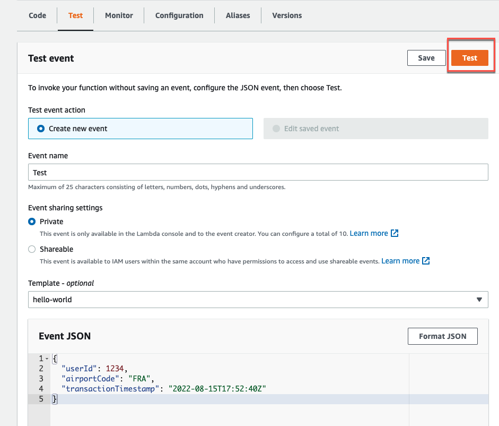499x426 pixels.
Task: Click external link icon beside Private description
Action: click(x=395, y=233)
